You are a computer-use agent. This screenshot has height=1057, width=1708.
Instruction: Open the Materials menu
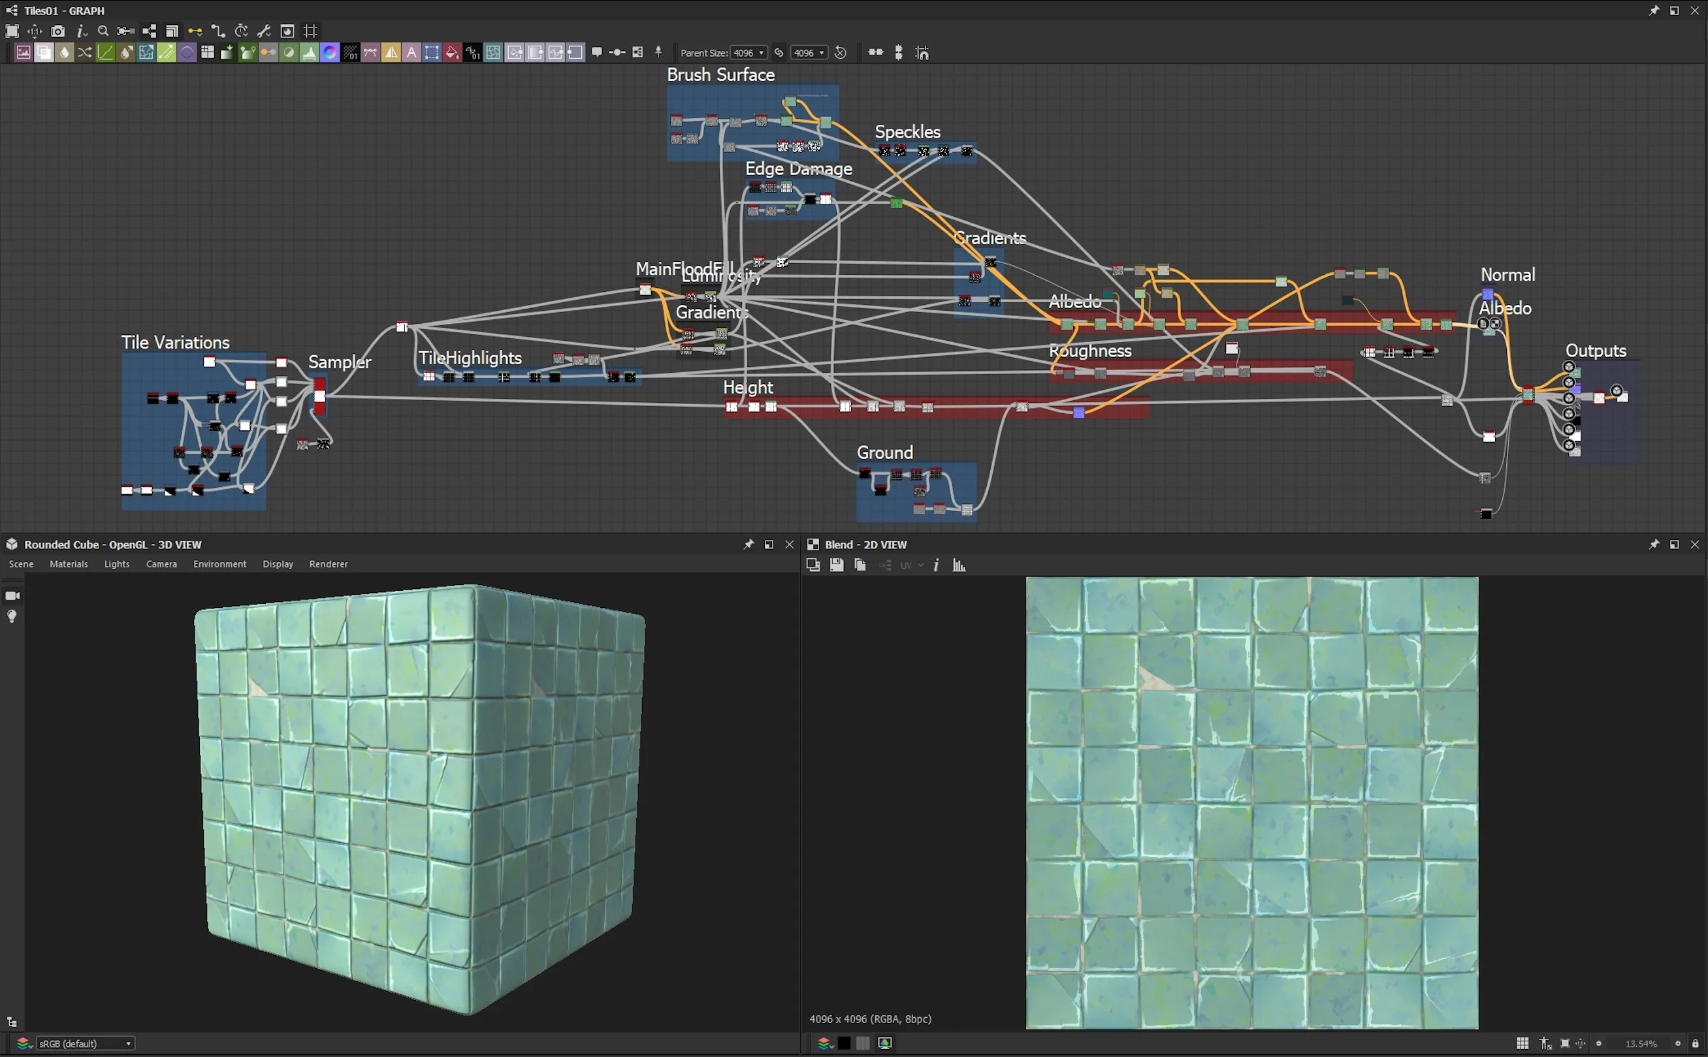[69, 563]
